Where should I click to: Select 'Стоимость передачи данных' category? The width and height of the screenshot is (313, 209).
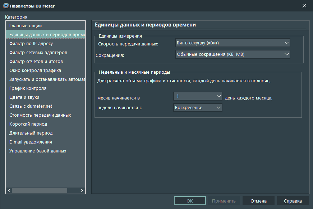40,115
